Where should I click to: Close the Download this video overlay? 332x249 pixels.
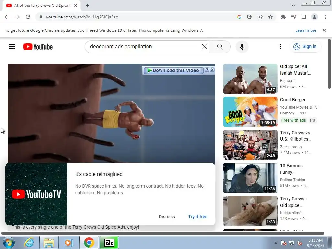coord(212,70)
